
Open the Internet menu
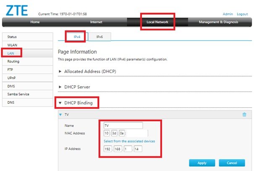[x=96, y=22]
